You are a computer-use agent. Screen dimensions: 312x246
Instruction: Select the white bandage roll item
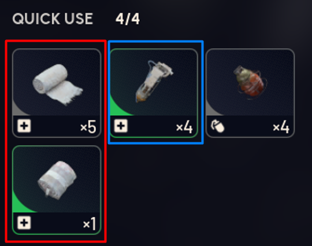(x=57, y=93)
